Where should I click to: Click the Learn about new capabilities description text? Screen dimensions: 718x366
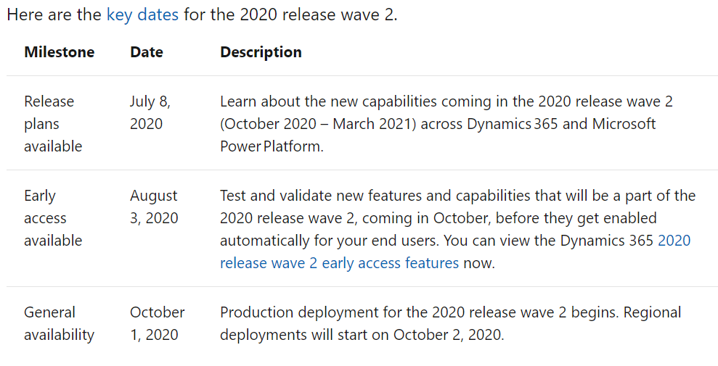point(446,123)
